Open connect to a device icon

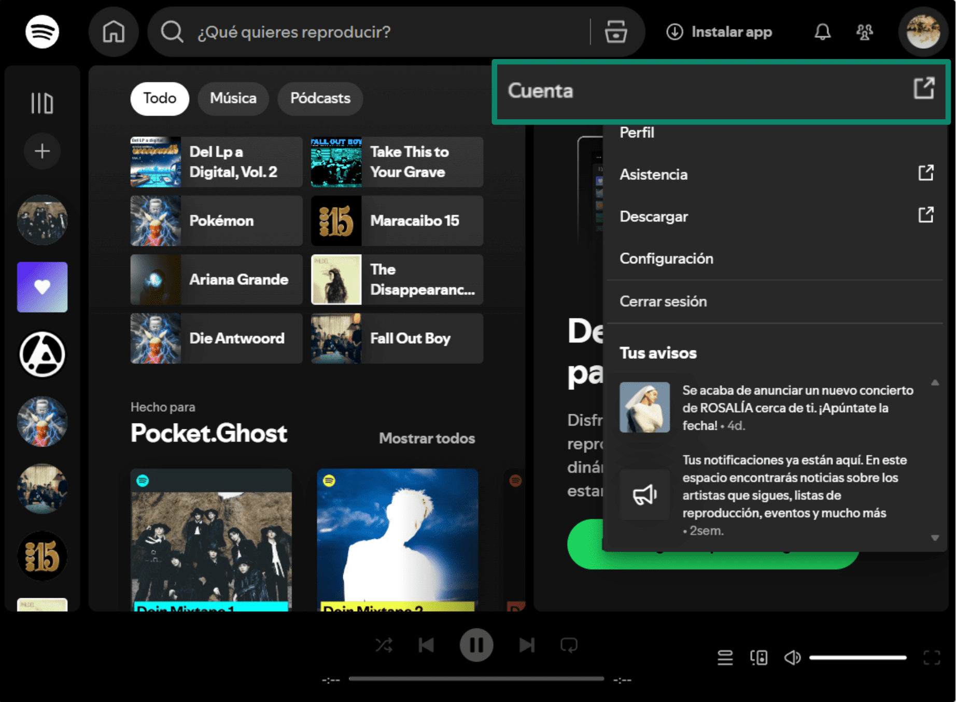point(758,657)
